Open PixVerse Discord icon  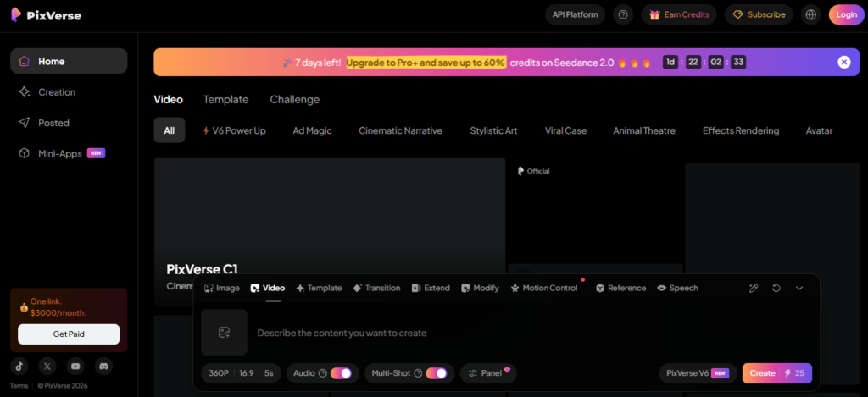point(103,366)
